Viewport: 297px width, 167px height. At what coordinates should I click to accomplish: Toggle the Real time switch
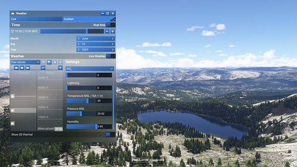111,25
